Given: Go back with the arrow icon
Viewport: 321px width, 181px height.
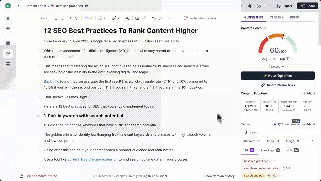Looking at the screenshot, I should [19, 6].
